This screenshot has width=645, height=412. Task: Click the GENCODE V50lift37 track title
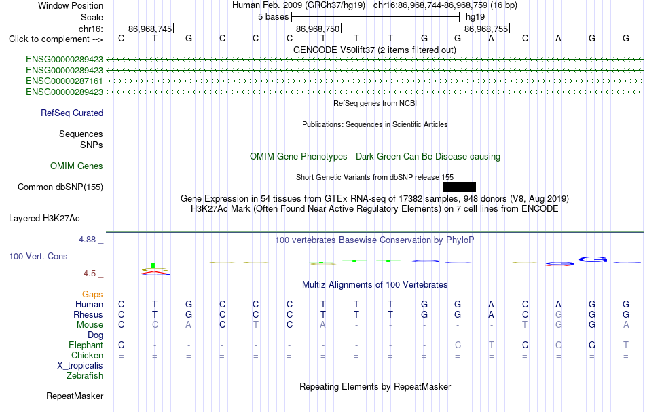coord(375,50)
